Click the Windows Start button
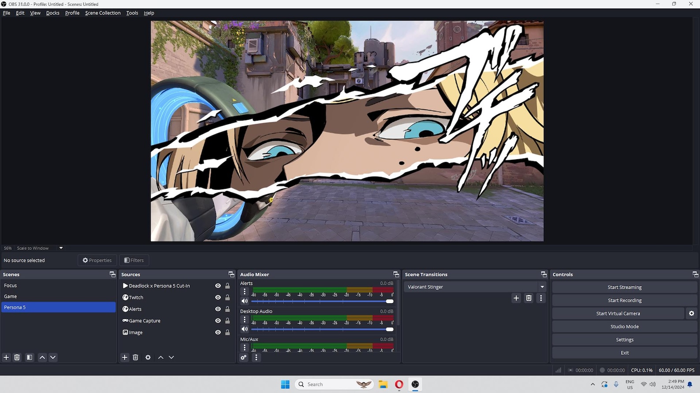Viewport: 700px width, 393px height. 285,384
